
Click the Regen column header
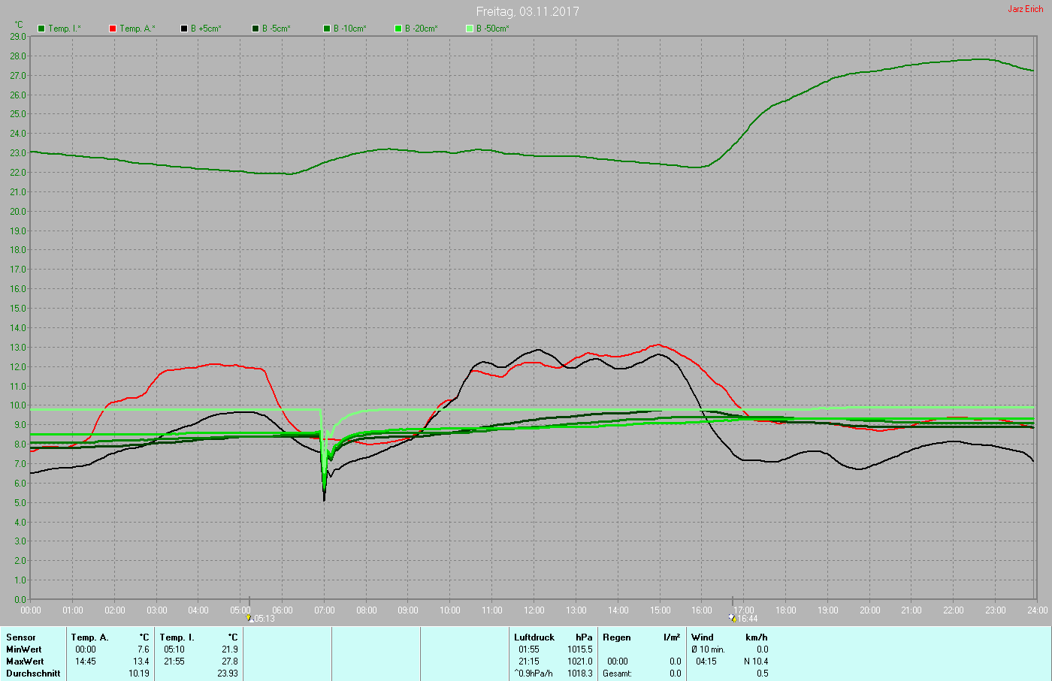click(617, 637)
